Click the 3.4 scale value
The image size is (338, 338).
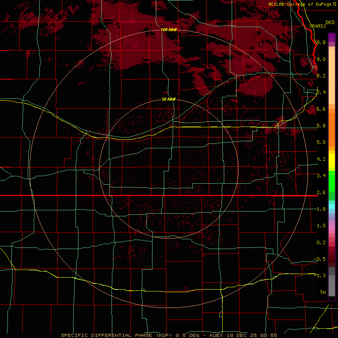pos(321,176)
